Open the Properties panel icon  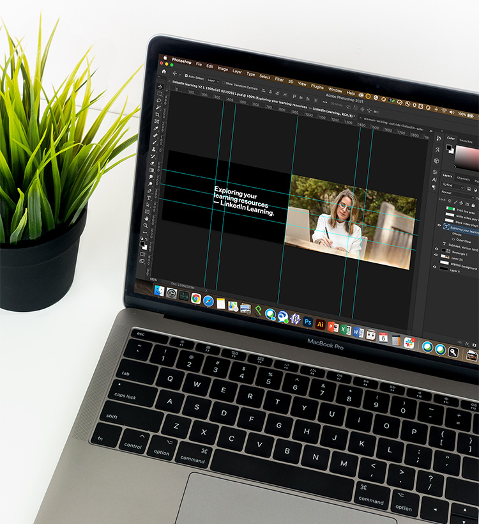(x=435, y=172)
